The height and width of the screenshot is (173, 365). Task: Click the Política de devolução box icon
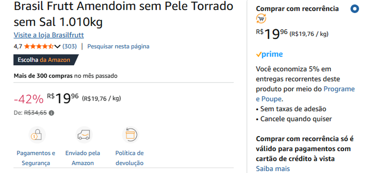click(x=130, y=135)
